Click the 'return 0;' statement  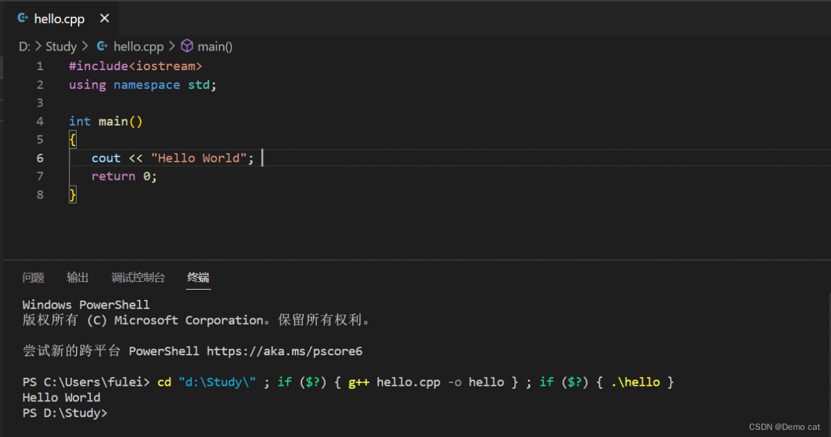[124, 176]
